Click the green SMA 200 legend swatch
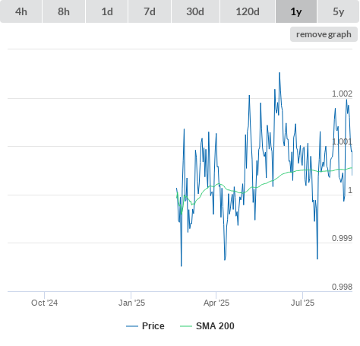 point(186,326)
